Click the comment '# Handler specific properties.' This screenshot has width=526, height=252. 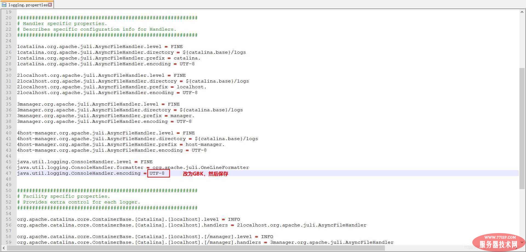62,24
